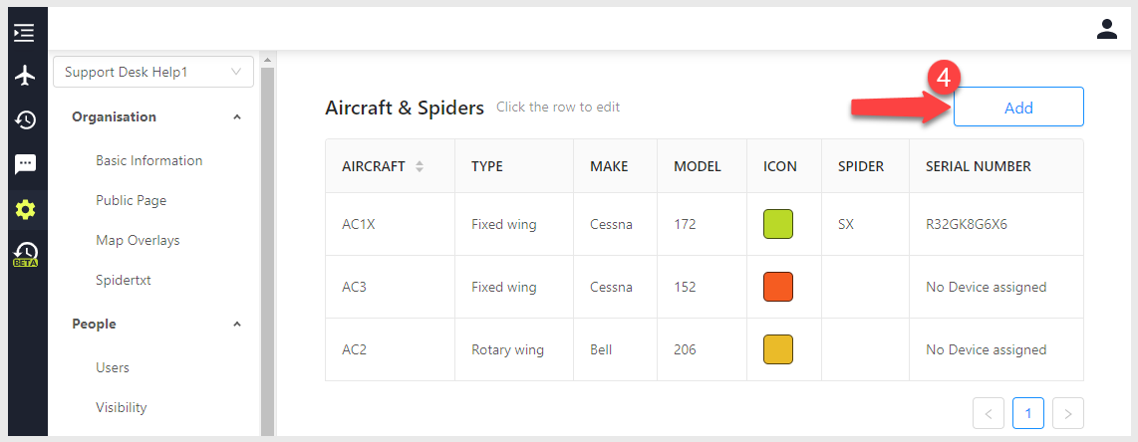Viewport: 1138px width, 442px height.
Task: Open the AC2 Rotary wing row
Action: (704, 350)
